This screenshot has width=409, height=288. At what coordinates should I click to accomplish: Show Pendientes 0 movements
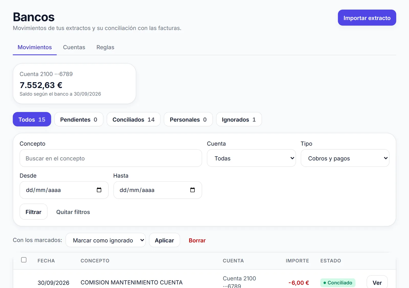[x=79, y=120]
